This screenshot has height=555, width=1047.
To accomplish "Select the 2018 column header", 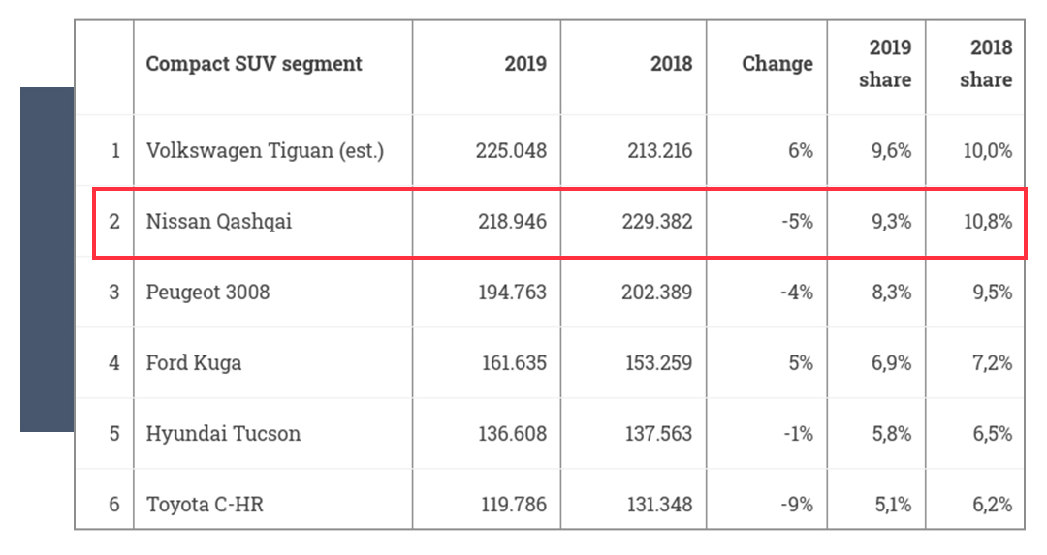I will click(671, 64).
